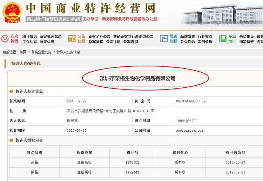Click the orange bullet beside 特许人授权内容
Screen dimensions: 263x181
click(11, 140)
